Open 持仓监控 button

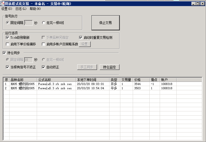point(109,67)
